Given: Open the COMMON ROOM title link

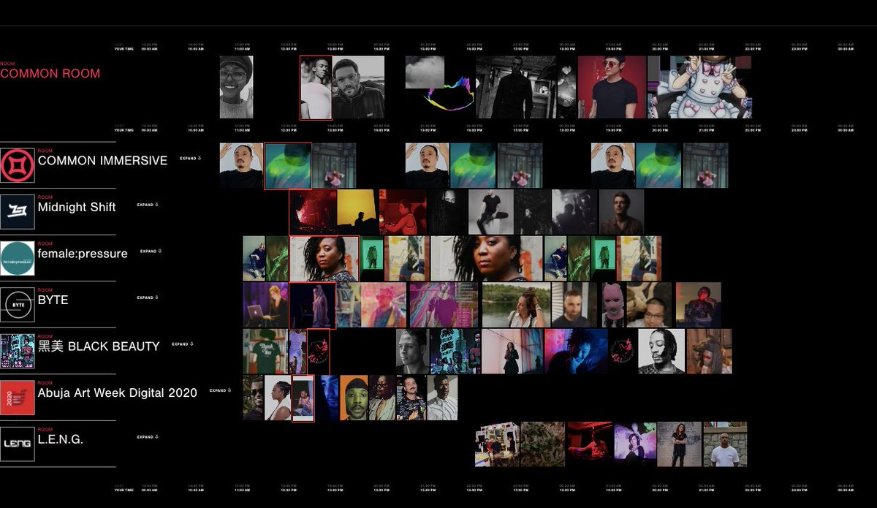Looking at the screenshot, I should pyautogui.click(x=50, y=74).
